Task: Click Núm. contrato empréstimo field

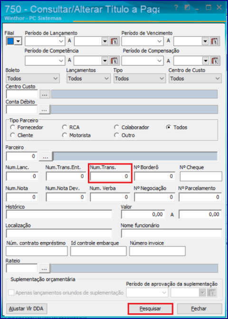Action: (37, 251)
